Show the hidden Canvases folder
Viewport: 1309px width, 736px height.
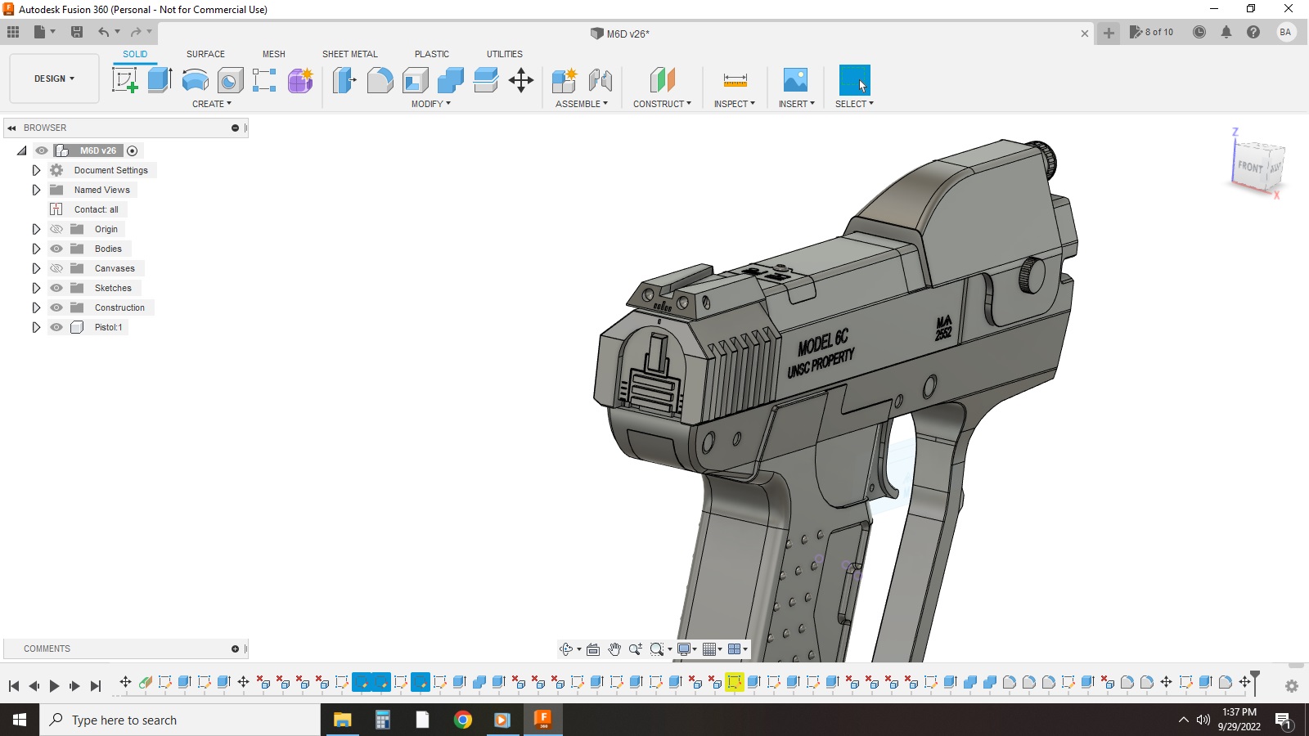tap(56, 268)
